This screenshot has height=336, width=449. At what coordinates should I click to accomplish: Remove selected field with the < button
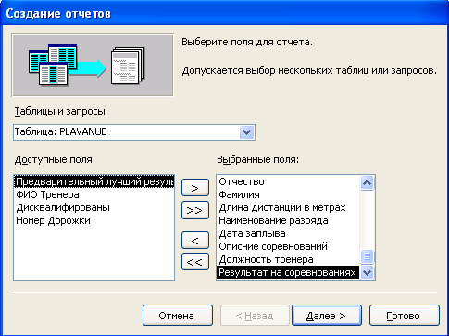click(195, 241)
